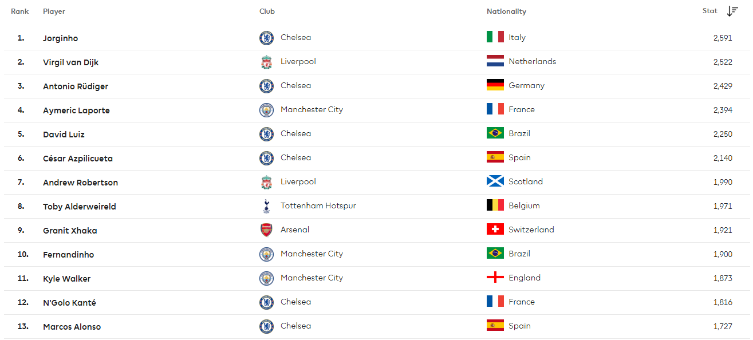Open Arsenal club page link

click(295, 230)
